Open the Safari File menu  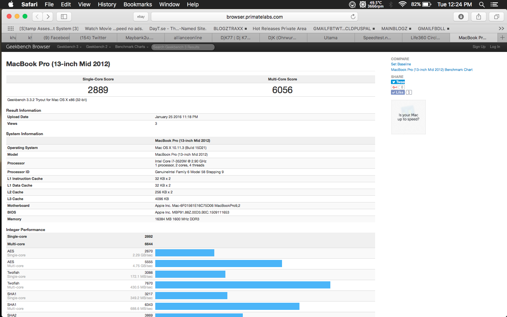(49, 4)
